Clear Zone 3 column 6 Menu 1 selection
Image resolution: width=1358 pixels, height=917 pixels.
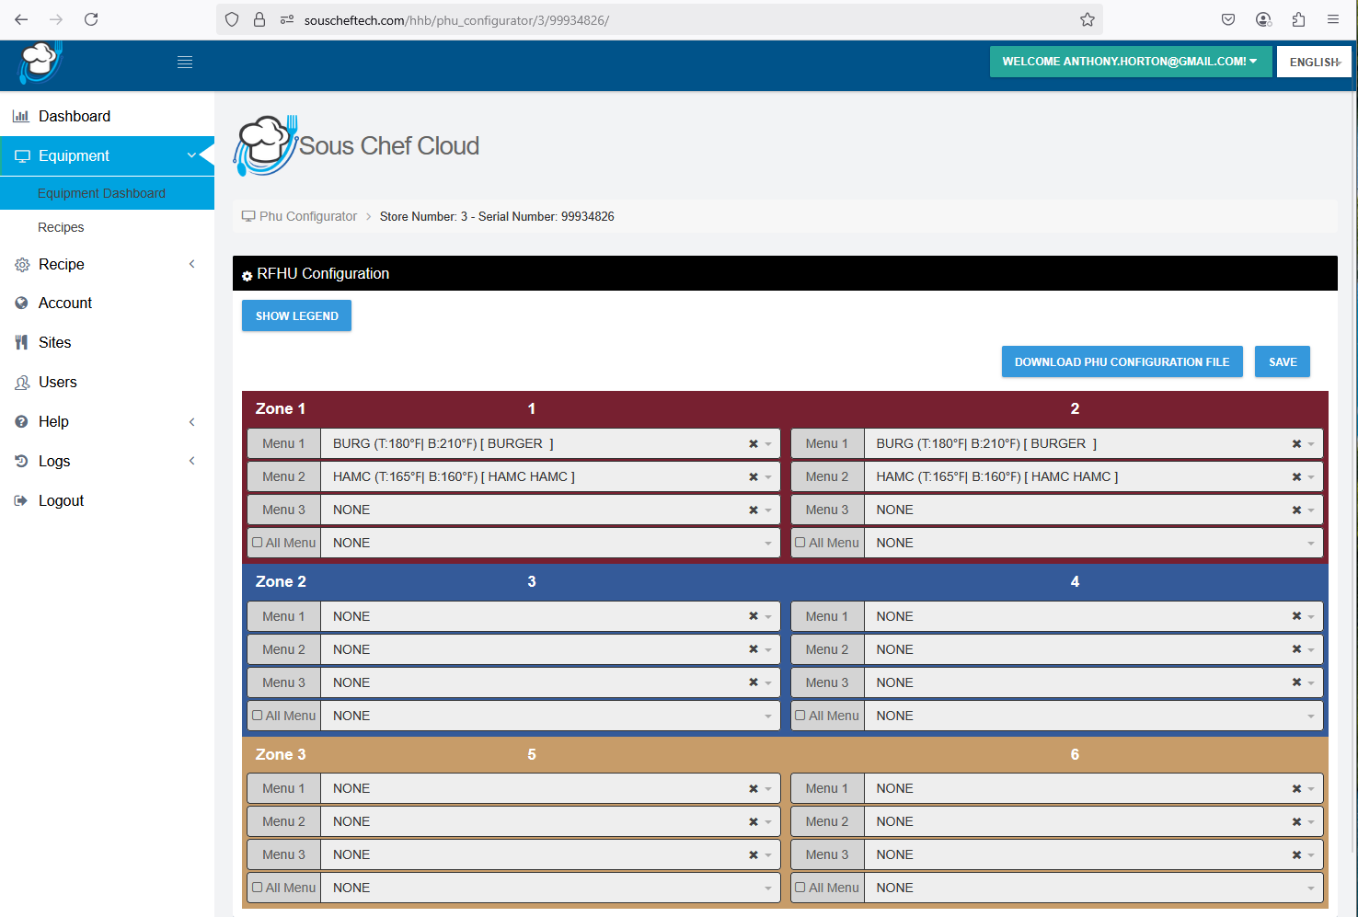tap(1296, 788)
